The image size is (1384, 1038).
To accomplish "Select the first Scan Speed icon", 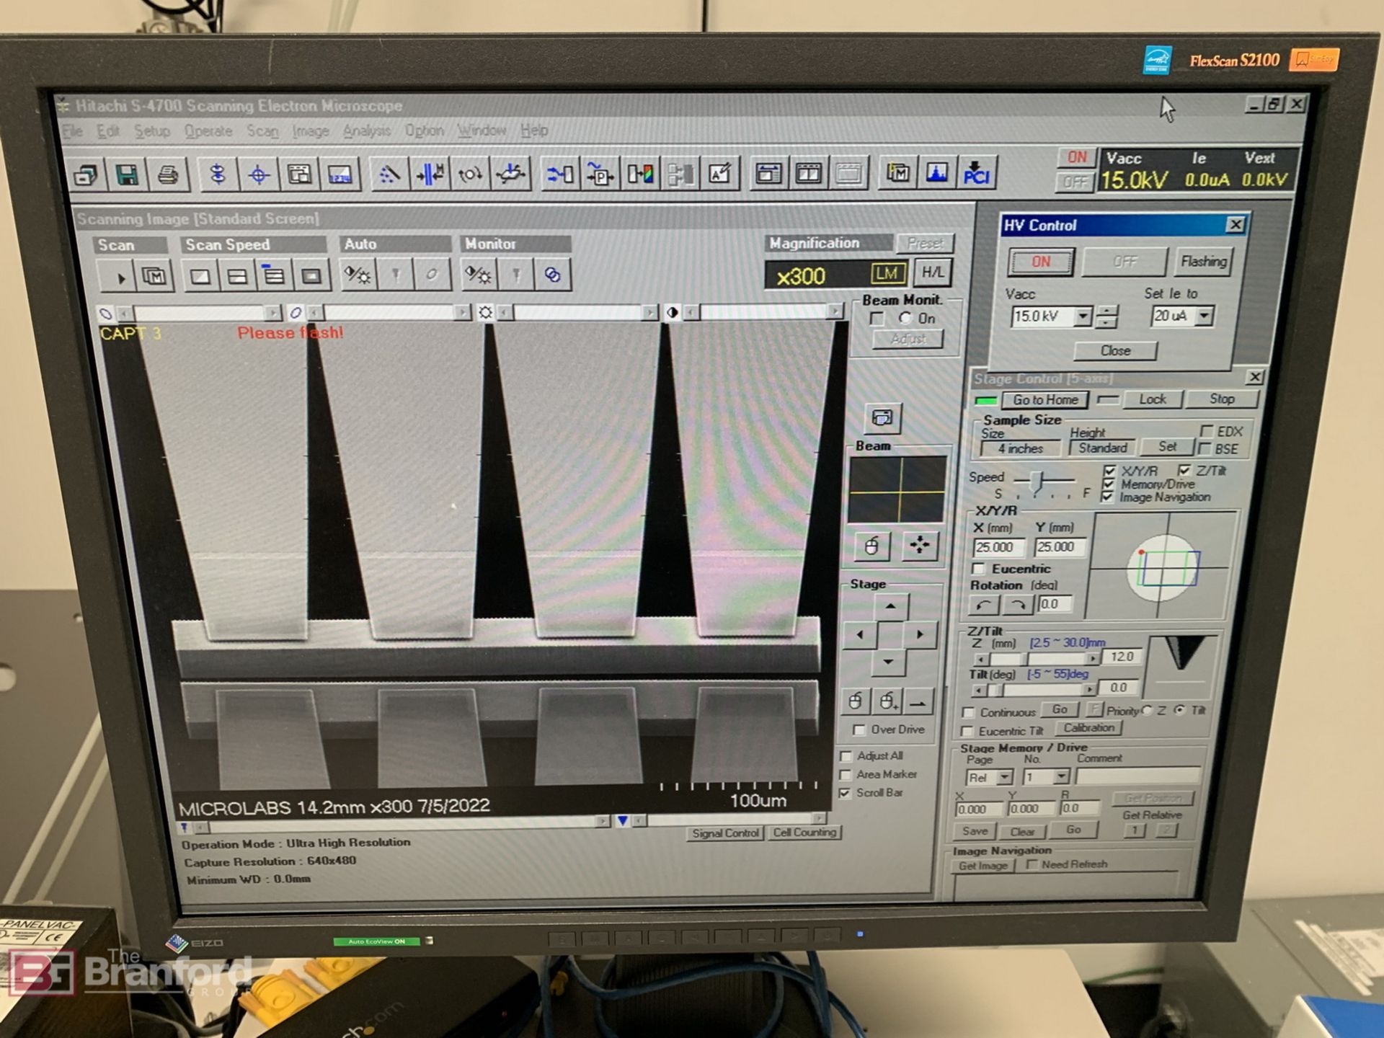I will tap(200, 277).
